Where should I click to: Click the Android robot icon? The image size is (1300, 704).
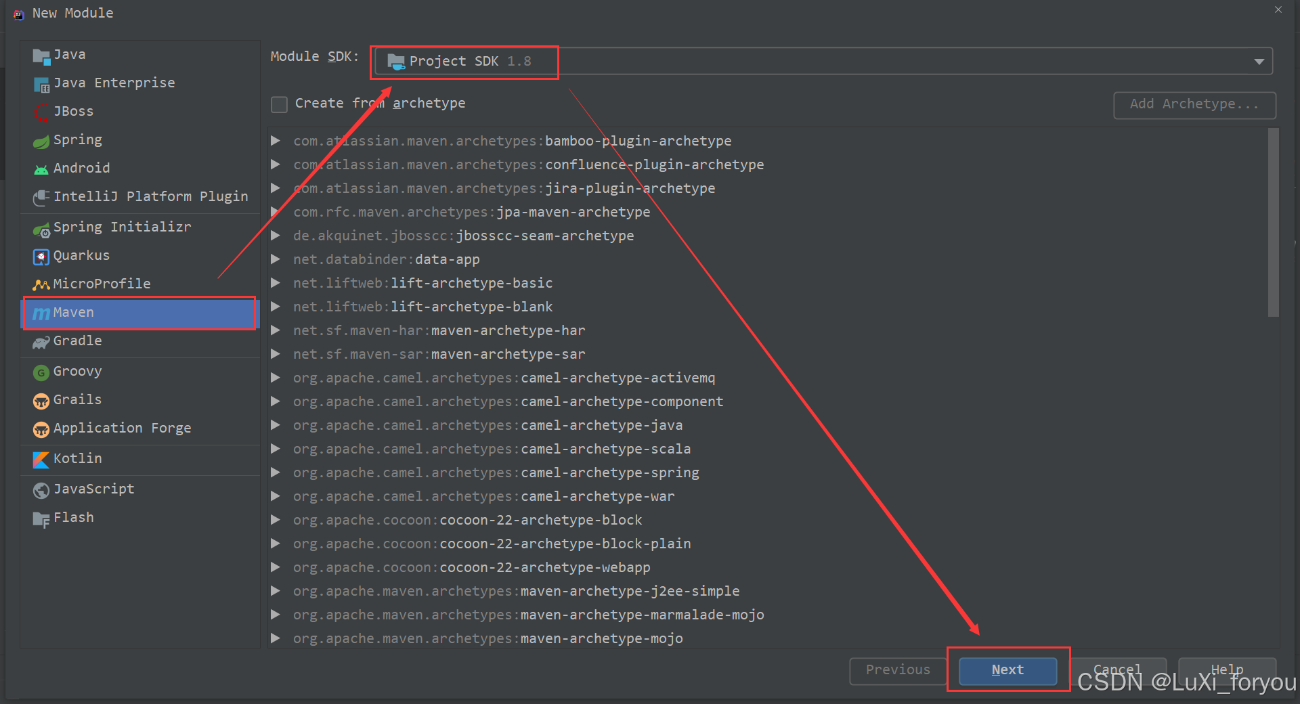point(41,169)
